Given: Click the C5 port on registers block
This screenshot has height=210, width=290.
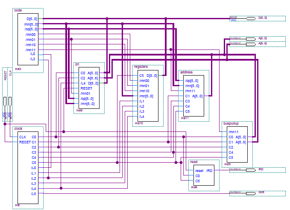Looking at the screenshot, I should click(141, 76).
